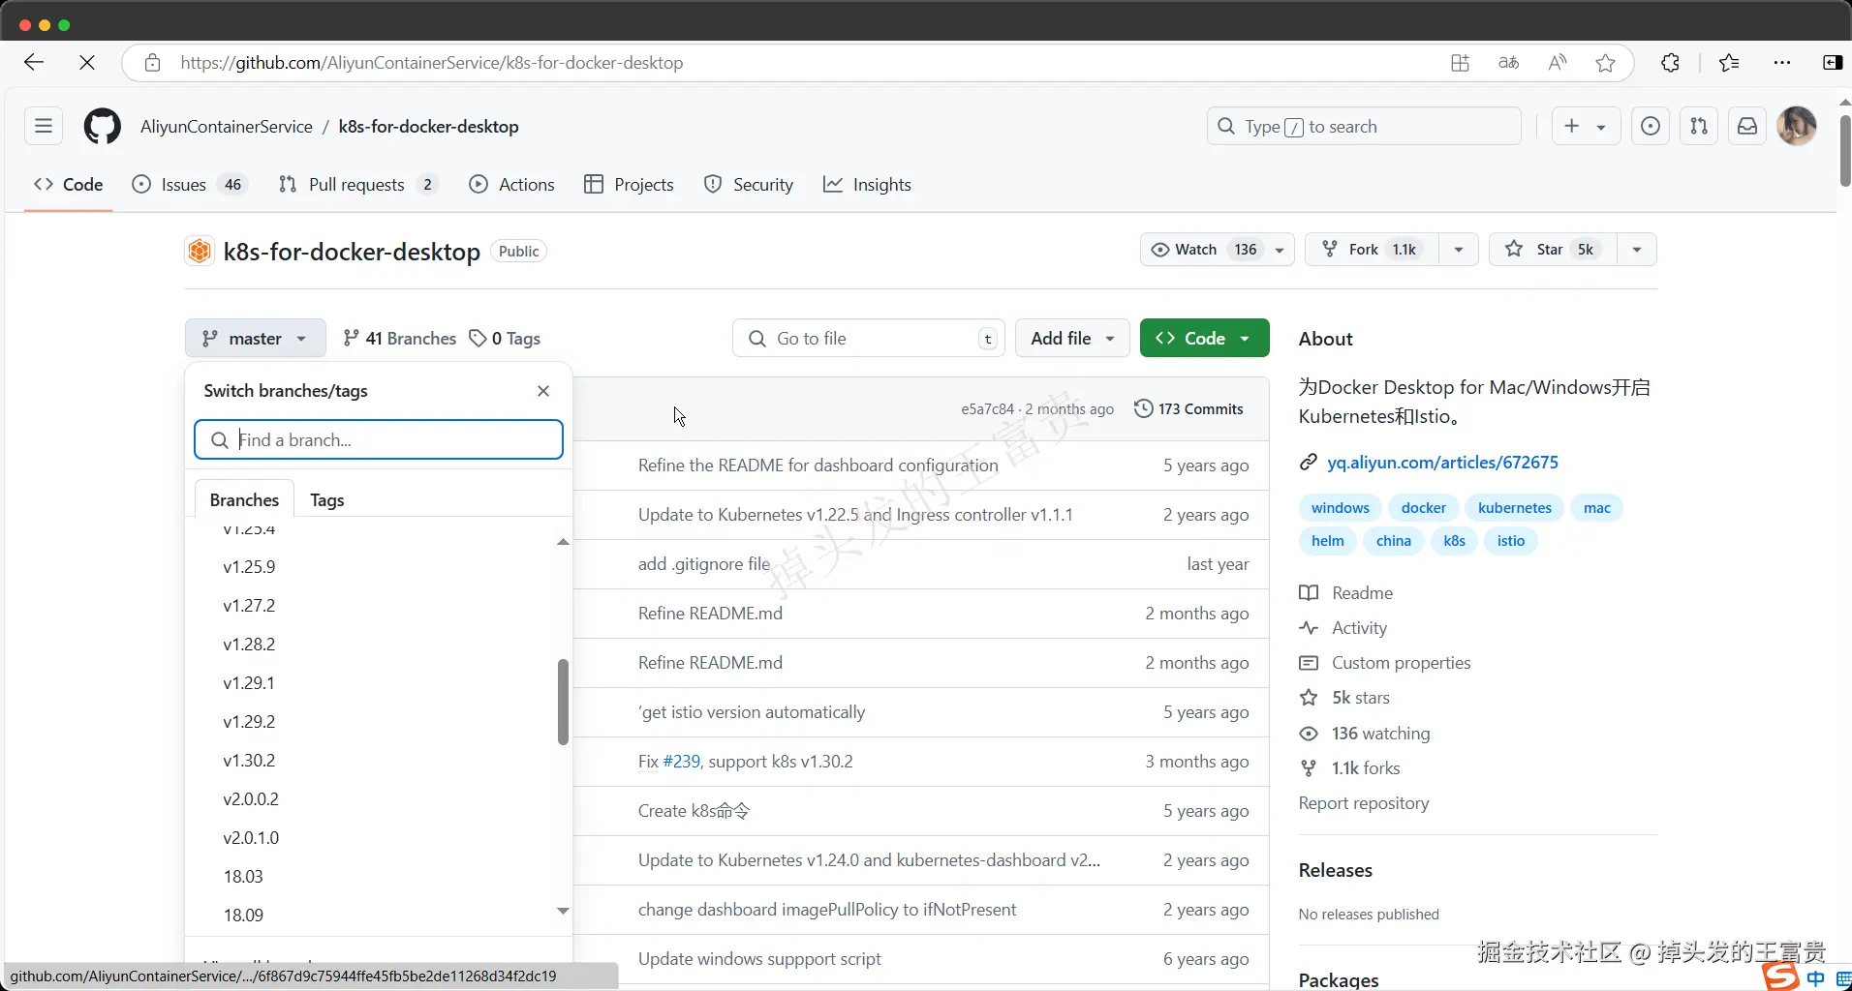
Task: Click the translate page icon
Action: point(1508,63)
